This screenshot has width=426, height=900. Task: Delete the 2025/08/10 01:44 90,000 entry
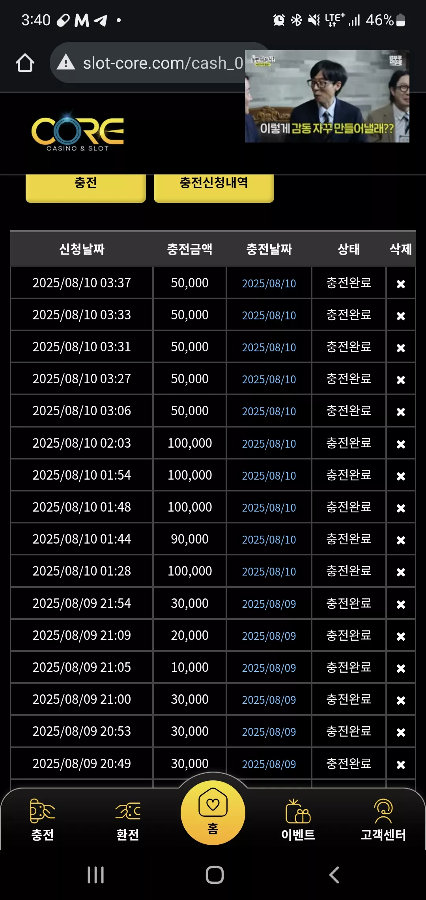(x=401, y=540)
